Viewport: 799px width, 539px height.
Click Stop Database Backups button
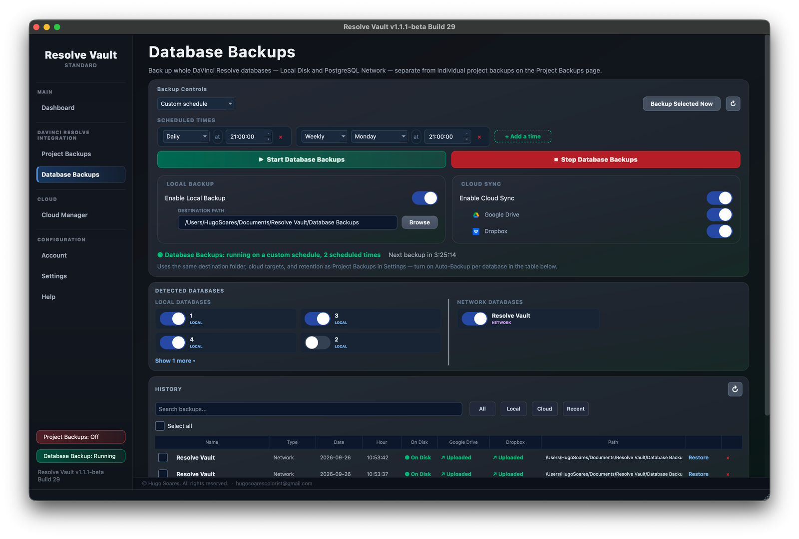596,160
